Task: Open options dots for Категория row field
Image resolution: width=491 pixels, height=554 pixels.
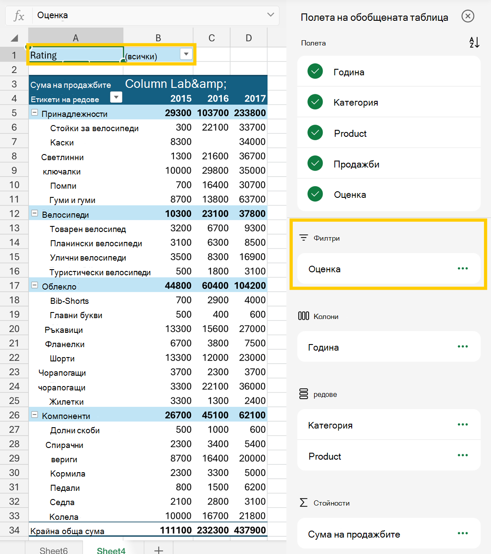Action: pos(463,425)
